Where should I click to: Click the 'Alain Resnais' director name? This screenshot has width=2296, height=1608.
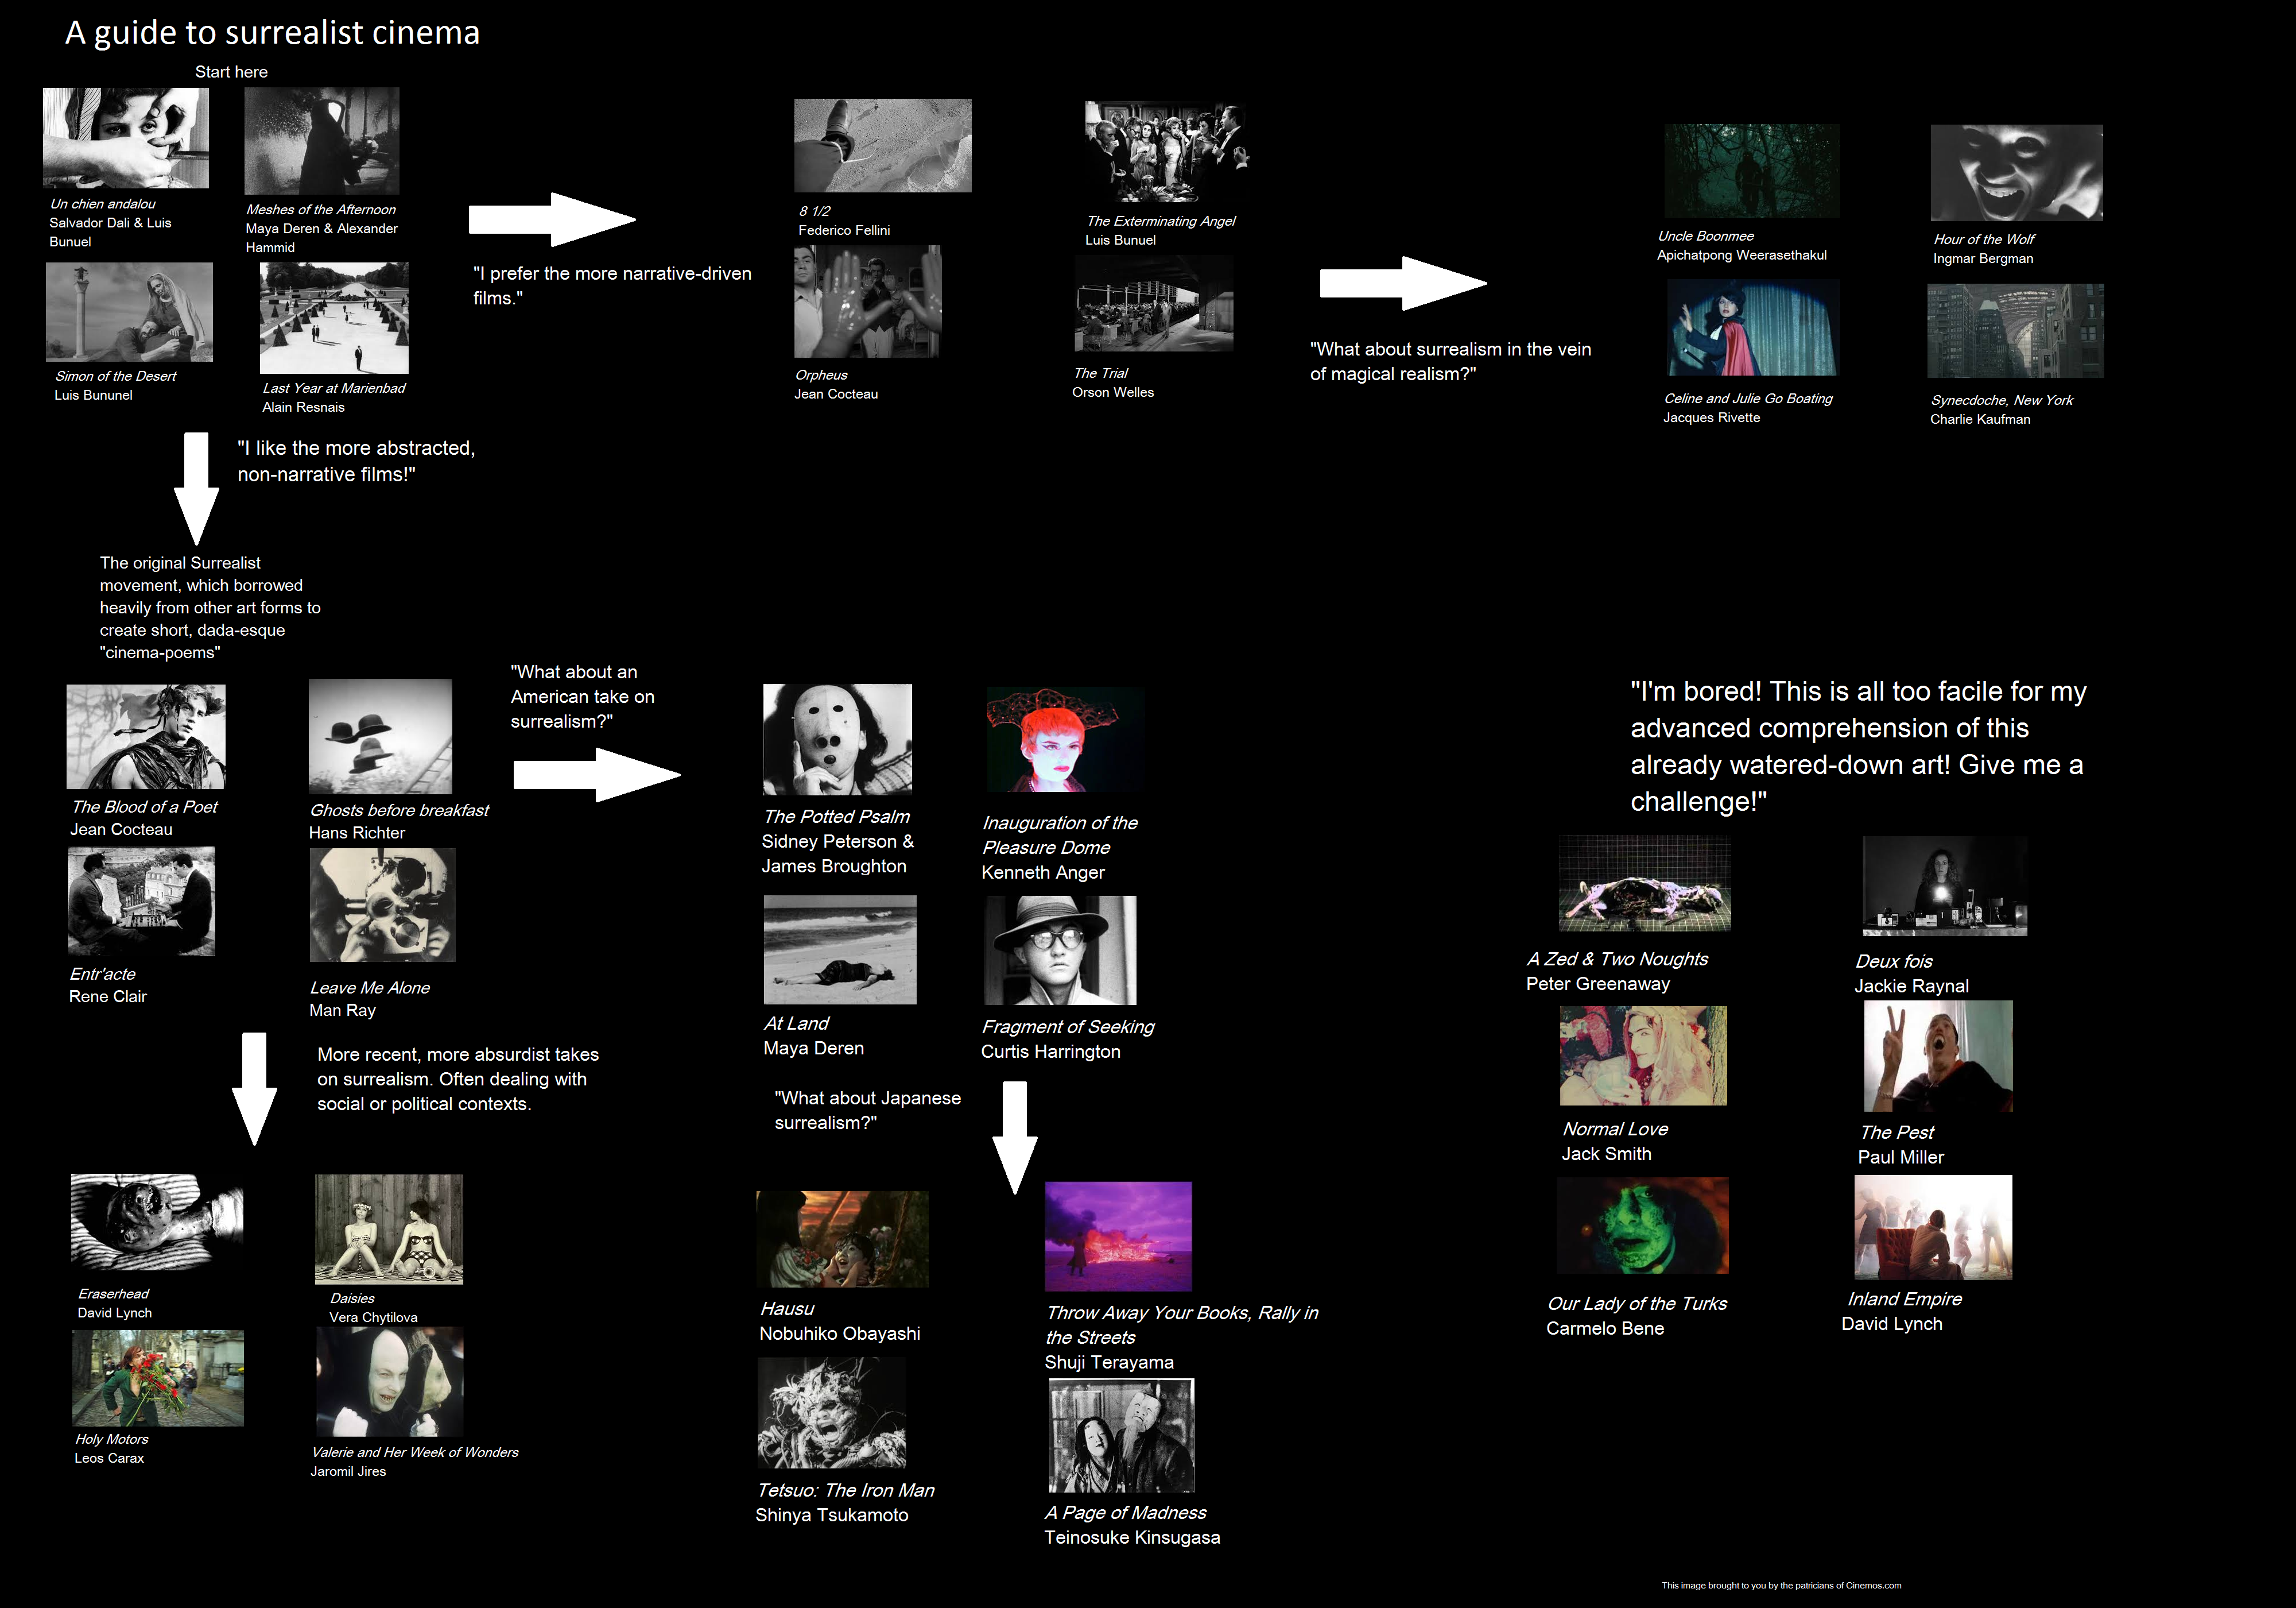pyautogui.click(x=303, y=407)
